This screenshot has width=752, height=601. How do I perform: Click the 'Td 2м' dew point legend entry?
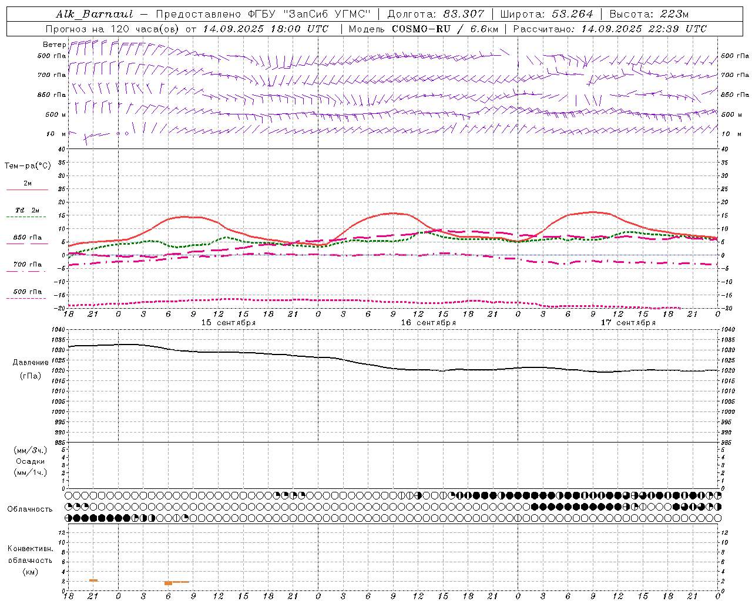28,210
